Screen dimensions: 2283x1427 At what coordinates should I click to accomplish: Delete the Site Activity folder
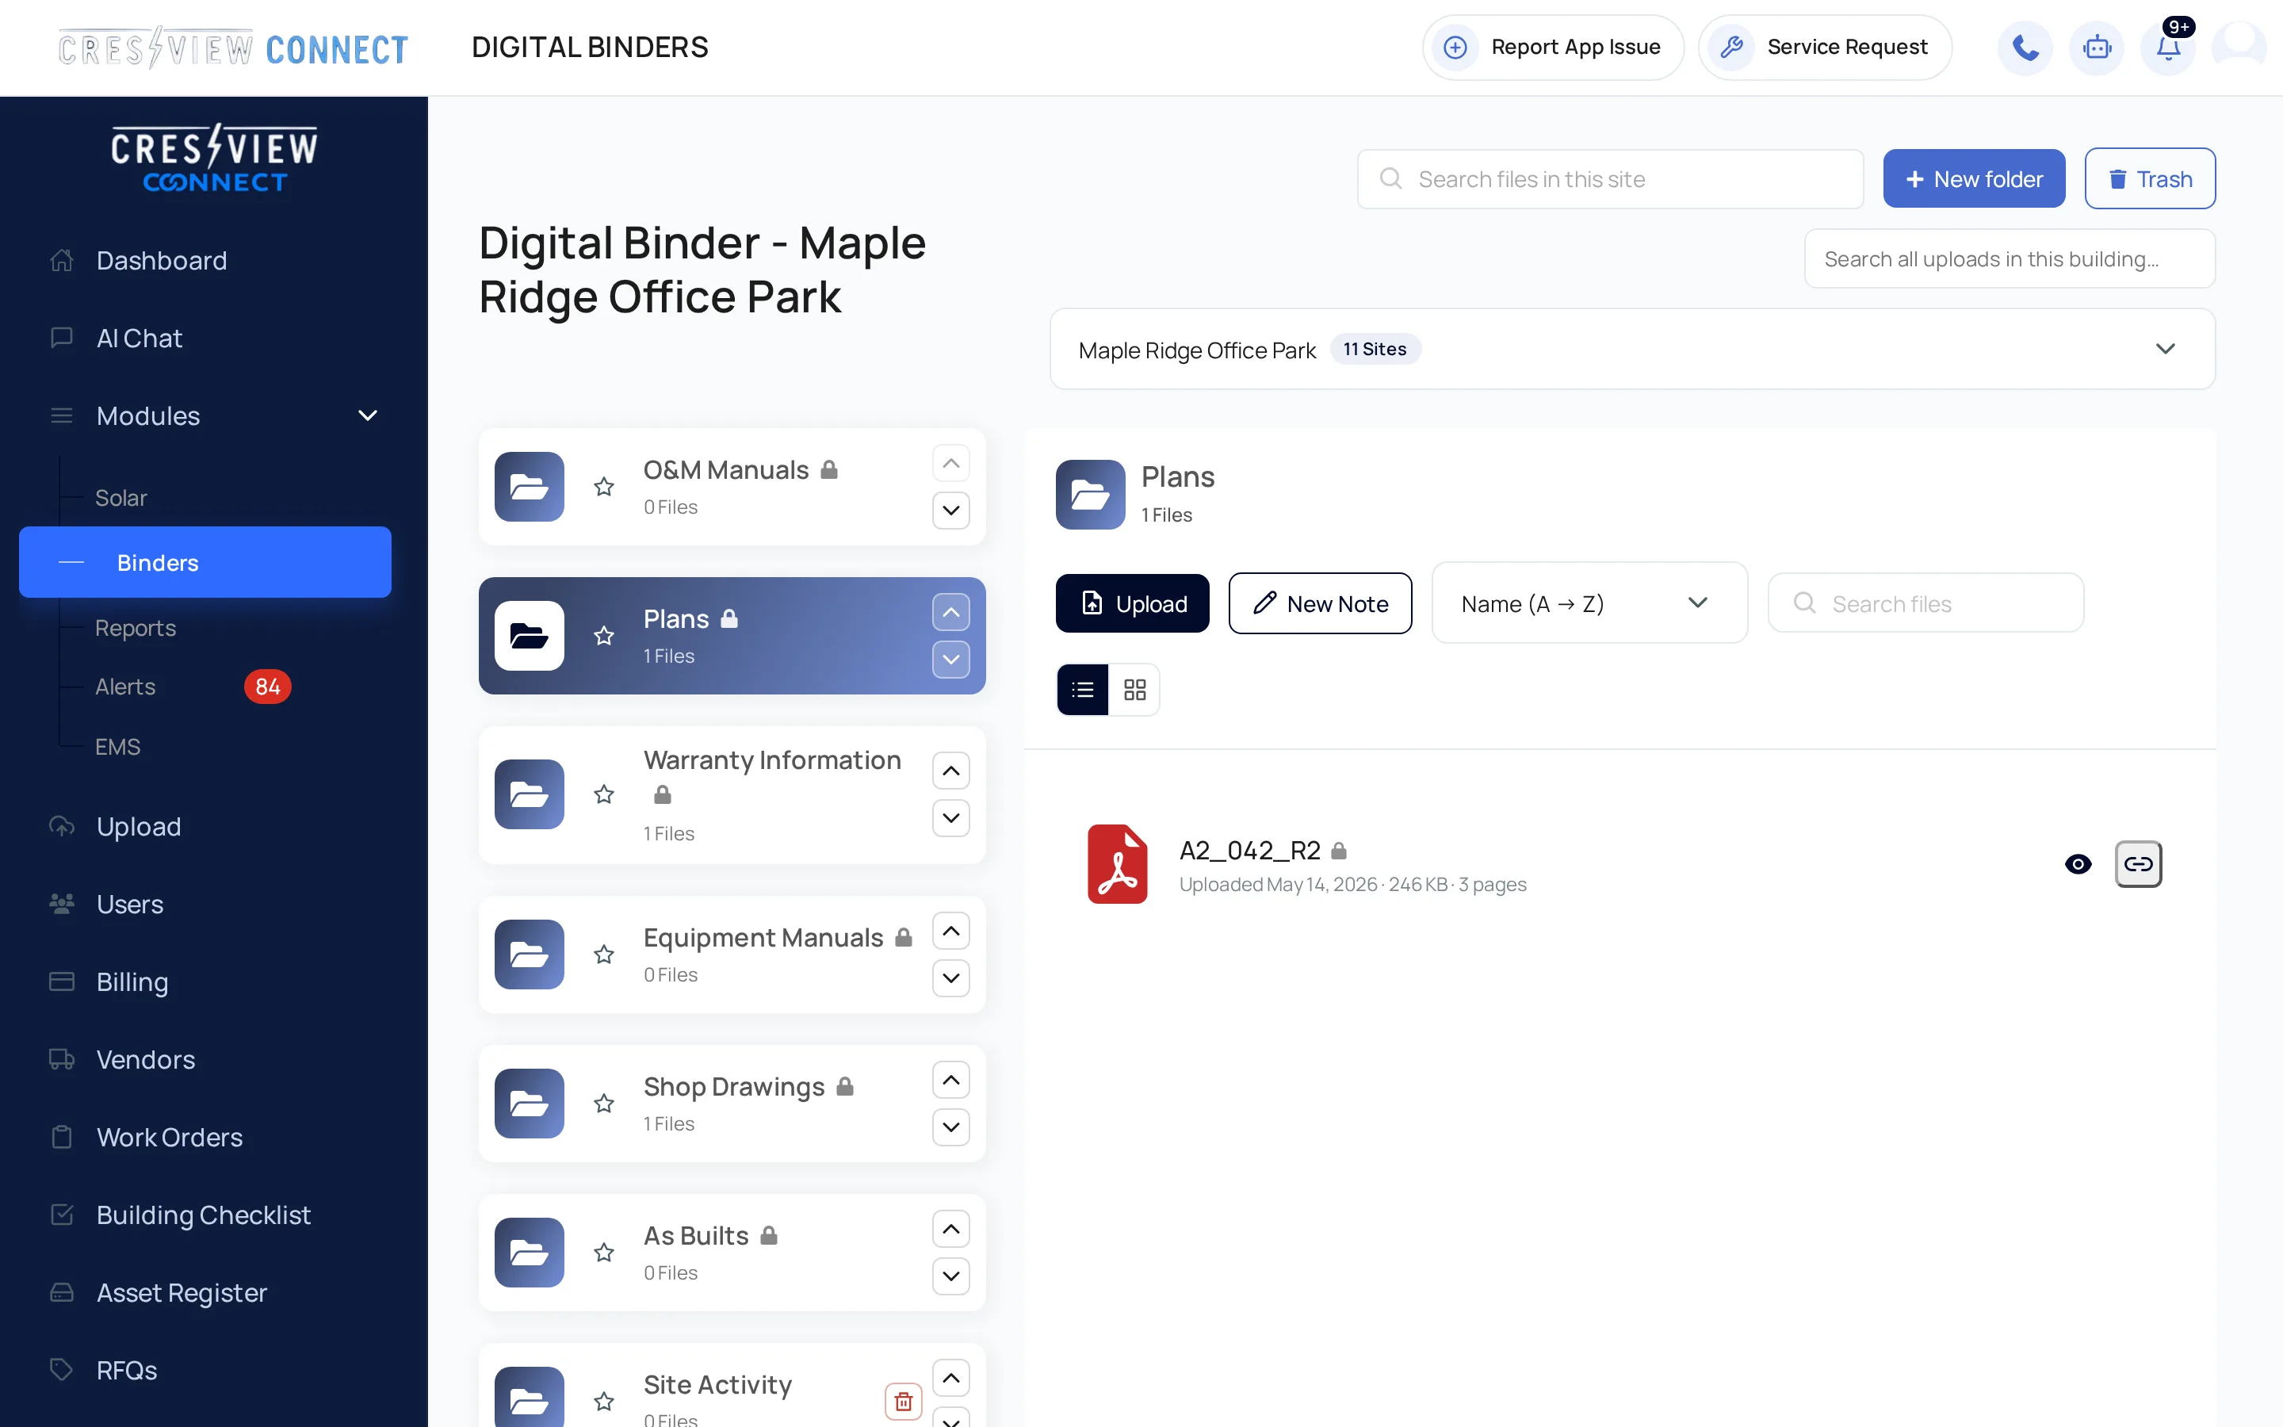coord(903,1402)
